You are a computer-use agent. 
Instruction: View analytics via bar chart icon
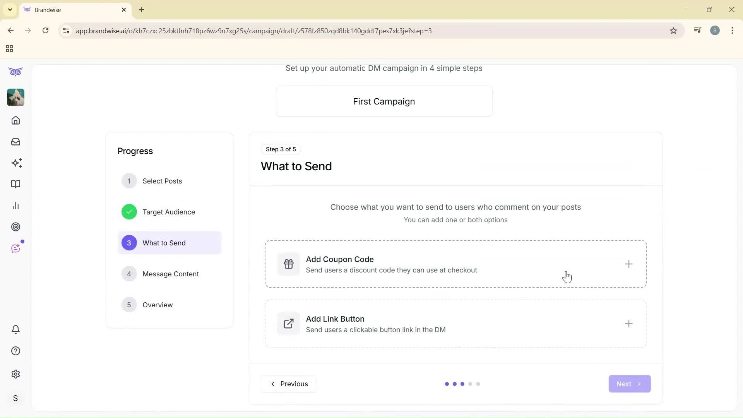pyautogui.click(x=15, y=206)
